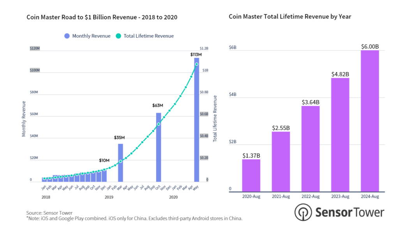Click the purple Monthly Revenue legend dot
Viewport: 399px width, 232px height.
67,36
